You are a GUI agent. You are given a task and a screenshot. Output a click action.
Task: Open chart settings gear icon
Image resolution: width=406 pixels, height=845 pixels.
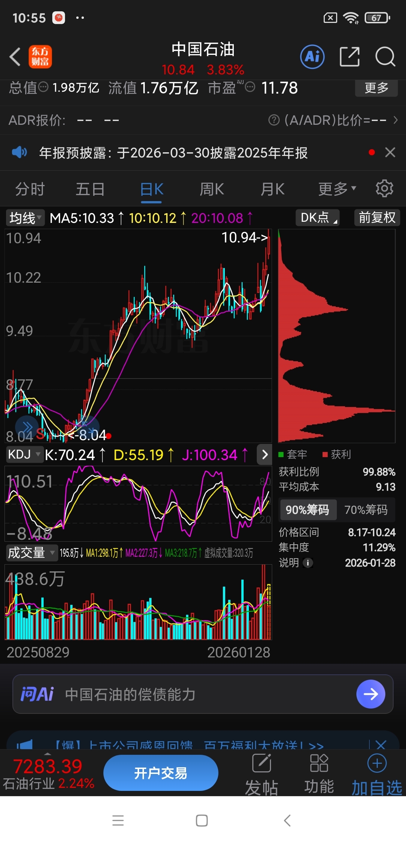[x=384, y=188]
